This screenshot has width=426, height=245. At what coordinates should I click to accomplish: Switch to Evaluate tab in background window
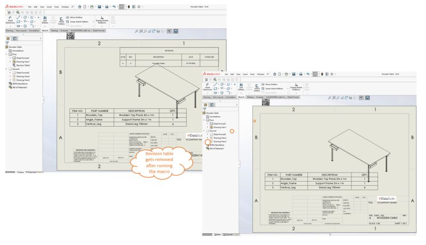click(x=64, y=31)
